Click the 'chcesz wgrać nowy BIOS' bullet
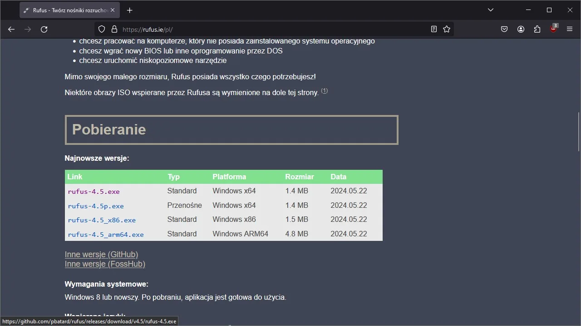Viewport: 581px width, 326px height. point(181,51)
